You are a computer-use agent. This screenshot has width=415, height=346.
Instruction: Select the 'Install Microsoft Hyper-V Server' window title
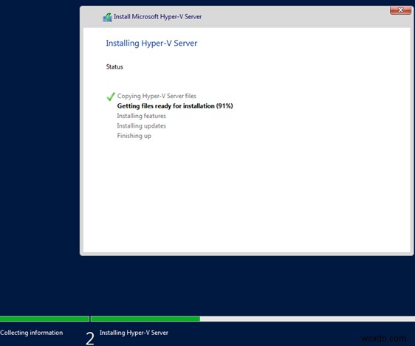click(158, 17)
